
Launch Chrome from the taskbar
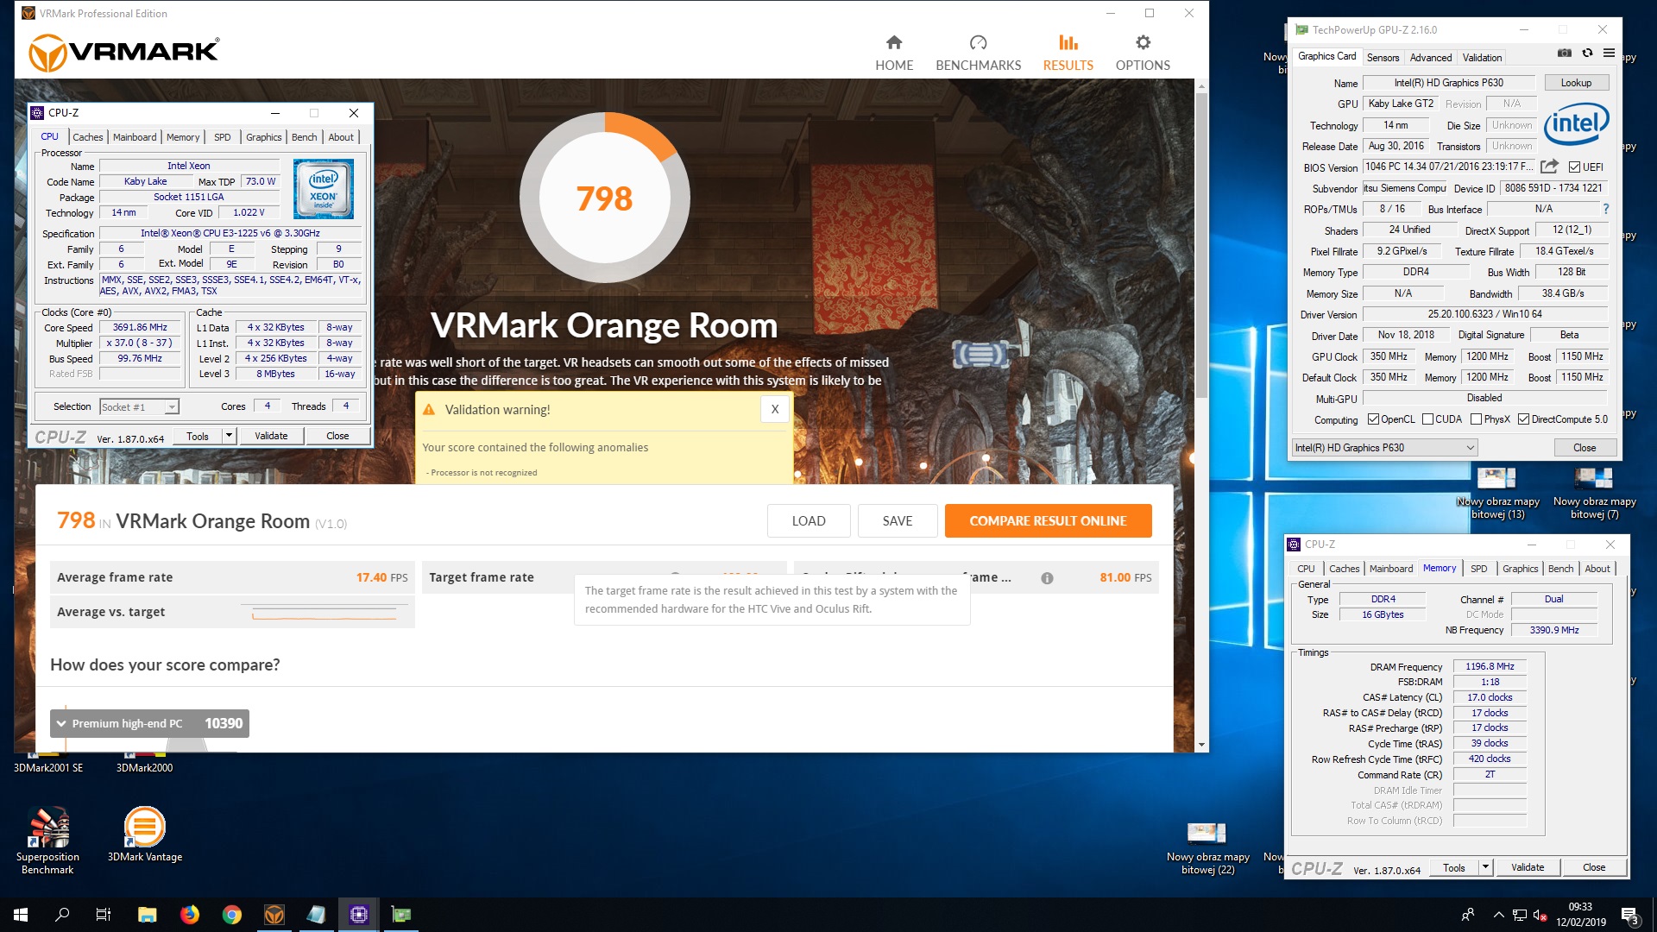pos(231,915)
